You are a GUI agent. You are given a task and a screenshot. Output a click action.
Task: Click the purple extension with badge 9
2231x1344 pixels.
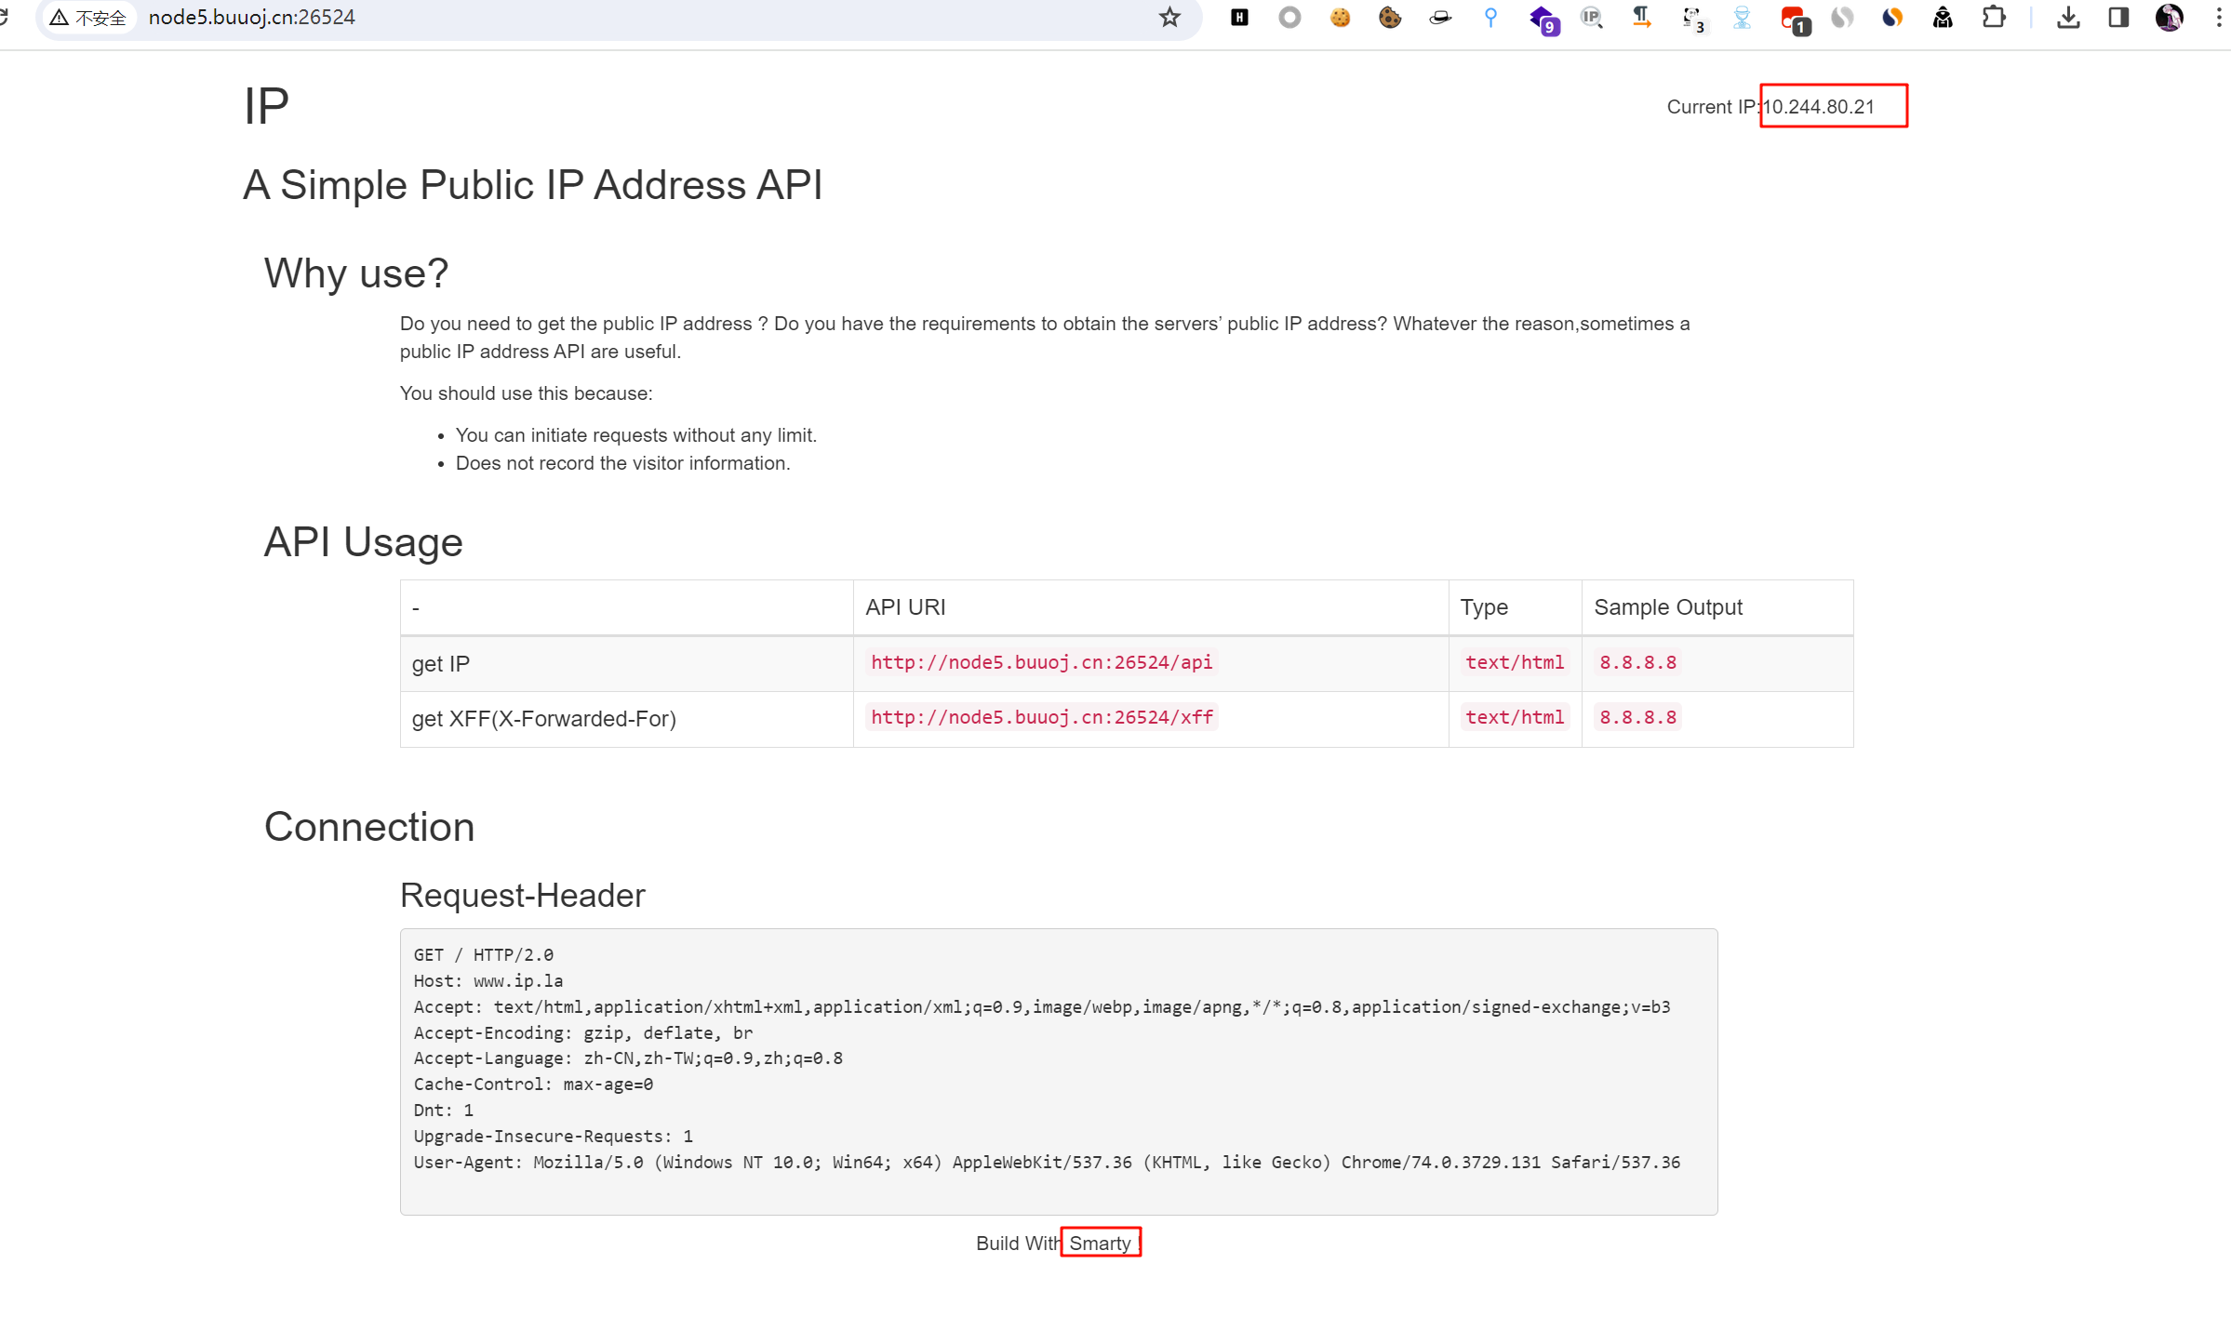[x=1543, y=20]
